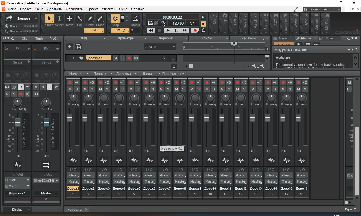
Task: Toggle the Snap to grid button
Action: click(115, 19)
